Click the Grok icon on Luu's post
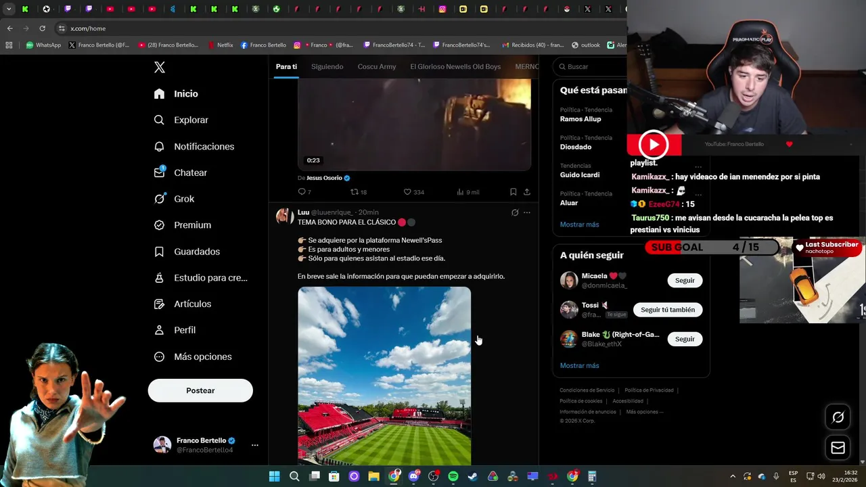 [x=515, y=212]
